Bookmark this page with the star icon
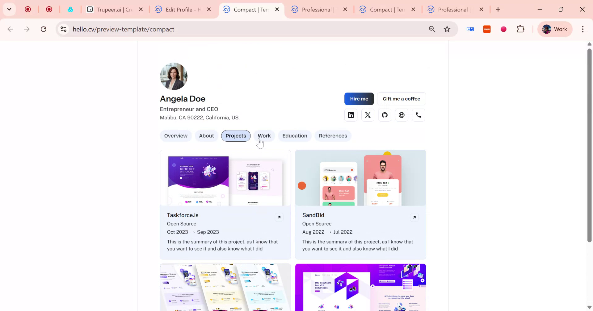 (x=447, y=29)
